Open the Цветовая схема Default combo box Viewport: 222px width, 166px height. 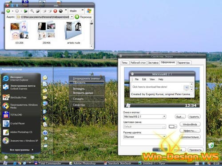tap(145, 127)
